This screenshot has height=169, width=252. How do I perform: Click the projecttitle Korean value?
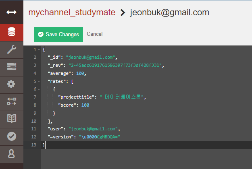(x=121, y=97)
